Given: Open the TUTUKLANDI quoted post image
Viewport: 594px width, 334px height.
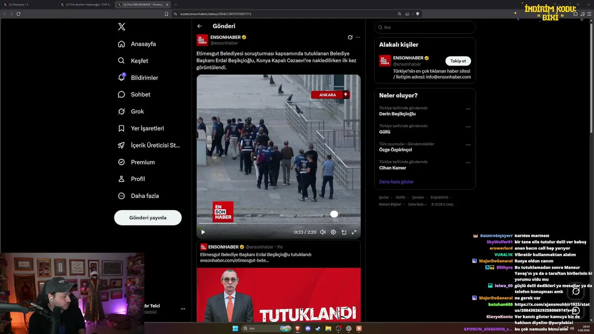Looking at the screenshot, I should 278,295.
